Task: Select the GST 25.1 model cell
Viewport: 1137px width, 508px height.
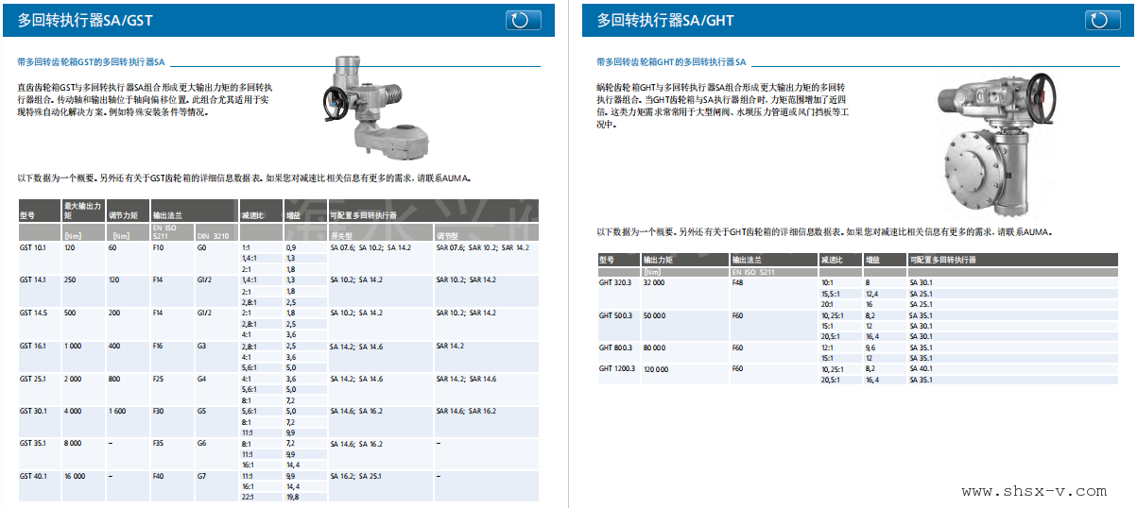Action: [x=33, y=379]
